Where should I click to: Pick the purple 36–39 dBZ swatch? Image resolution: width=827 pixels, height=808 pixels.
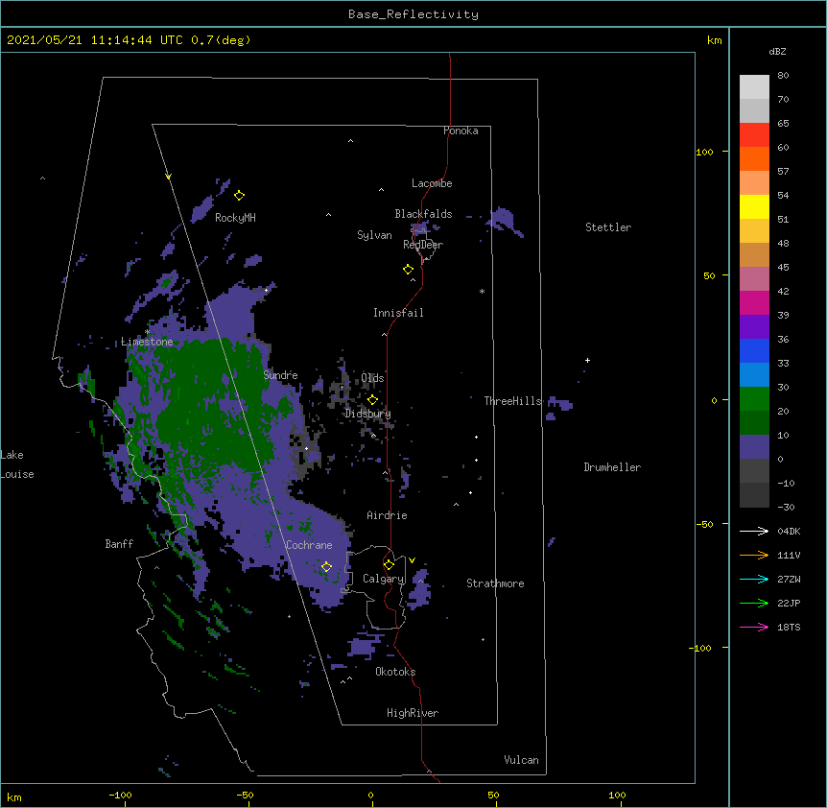(754, 327)
